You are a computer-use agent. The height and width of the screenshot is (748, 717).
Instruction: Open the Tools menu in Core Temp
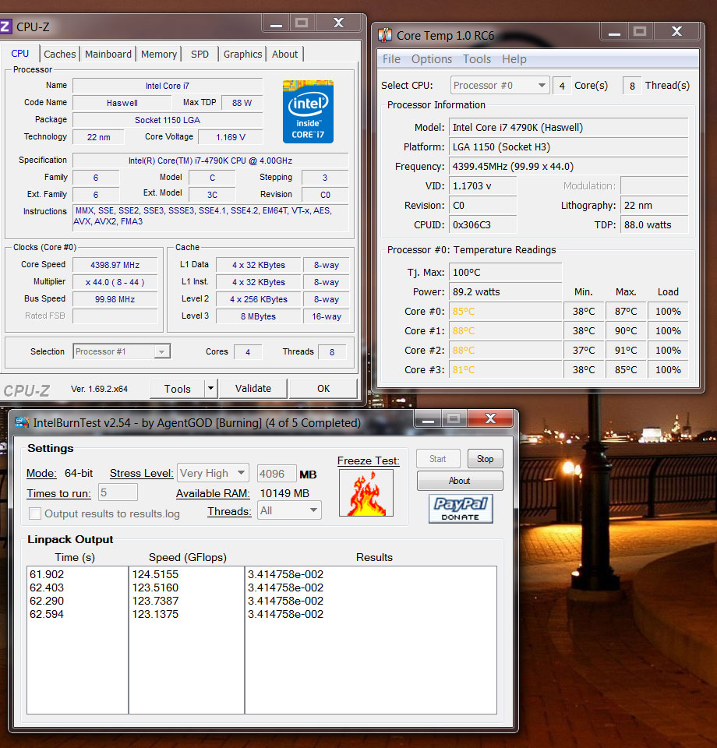(477, 59)
